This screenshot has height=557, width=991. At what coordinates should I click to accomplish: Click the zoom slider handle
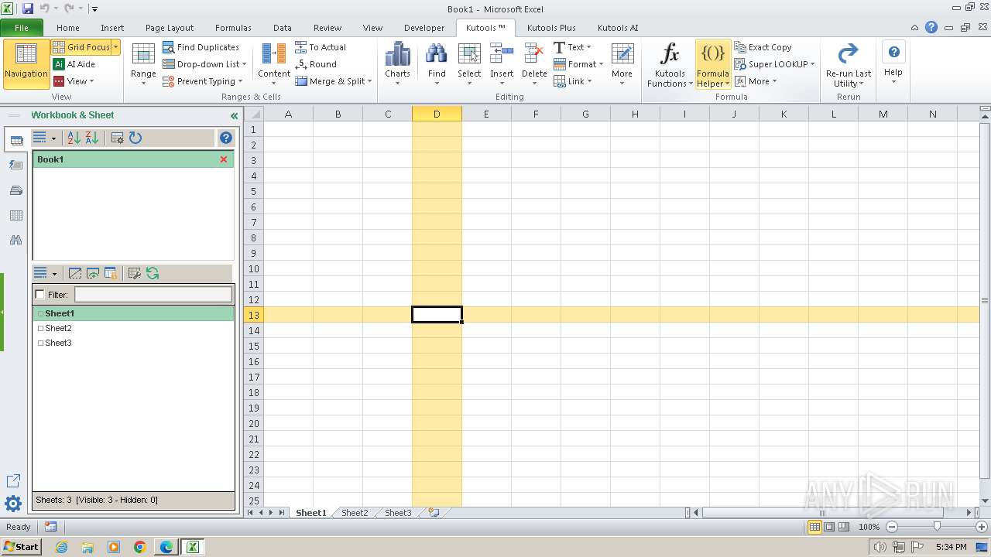(x=937, y=527)
